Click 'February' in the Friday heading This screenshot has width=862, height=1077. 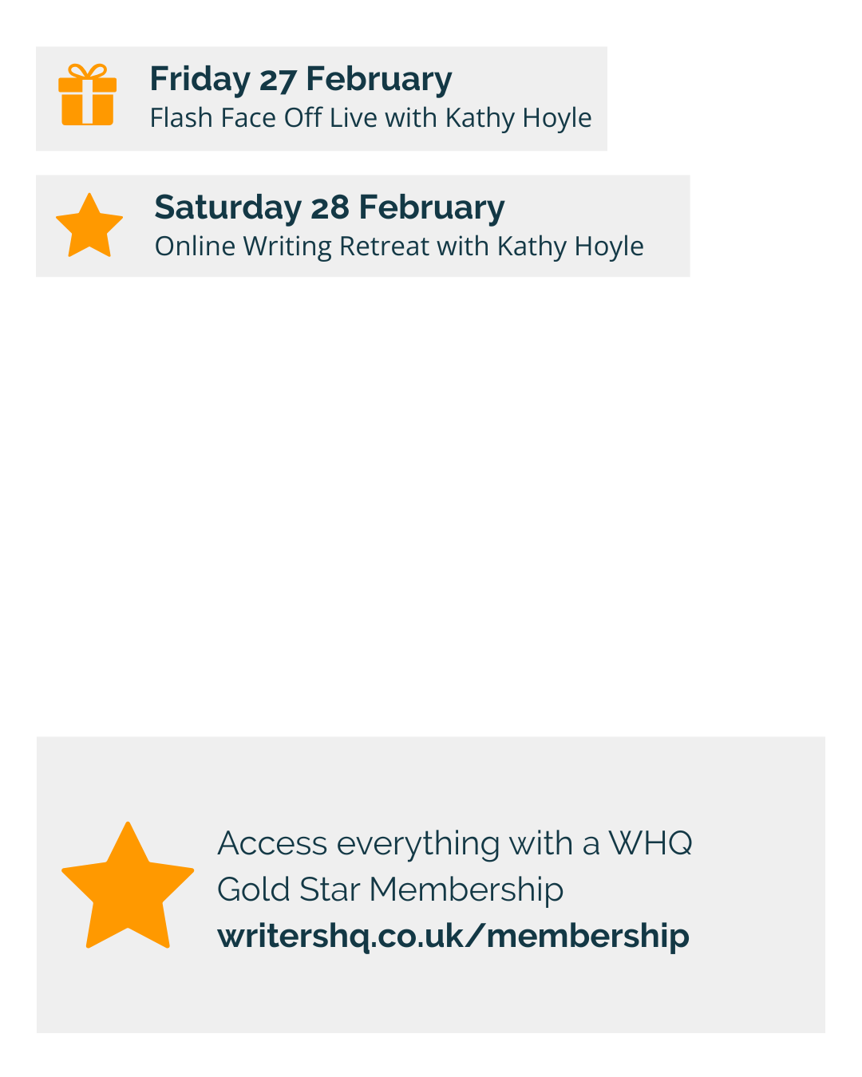[x=378, y=79]
